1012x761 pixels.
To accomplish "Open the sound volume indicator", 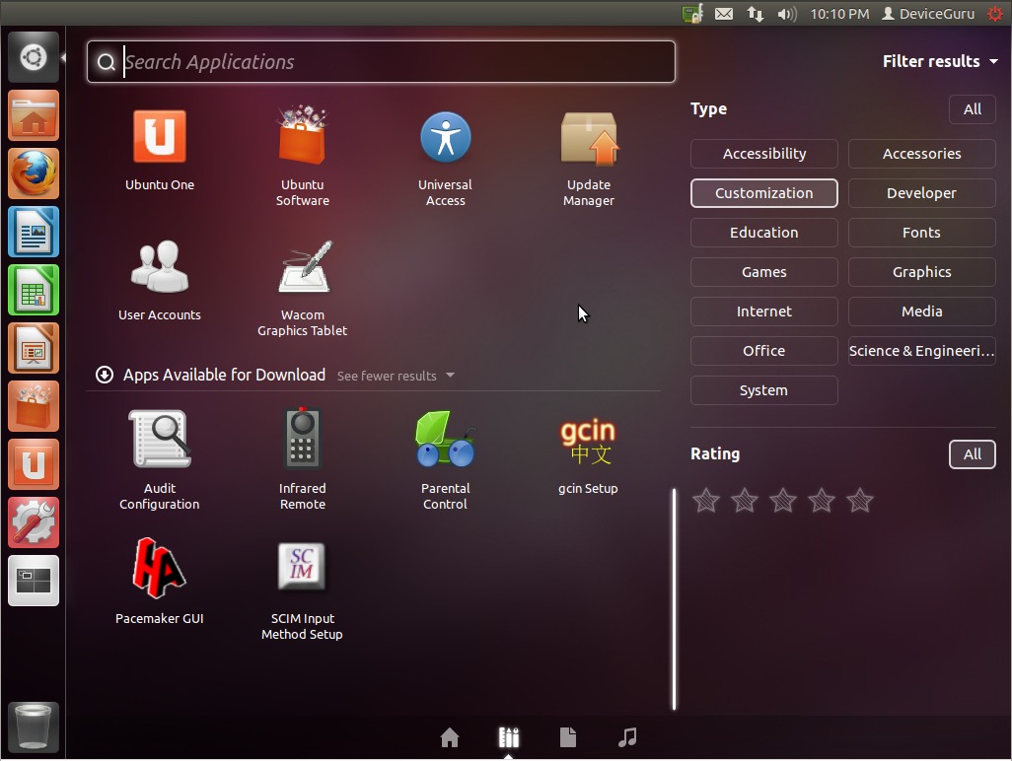I will pyautogui.click(x=787, y=14).
